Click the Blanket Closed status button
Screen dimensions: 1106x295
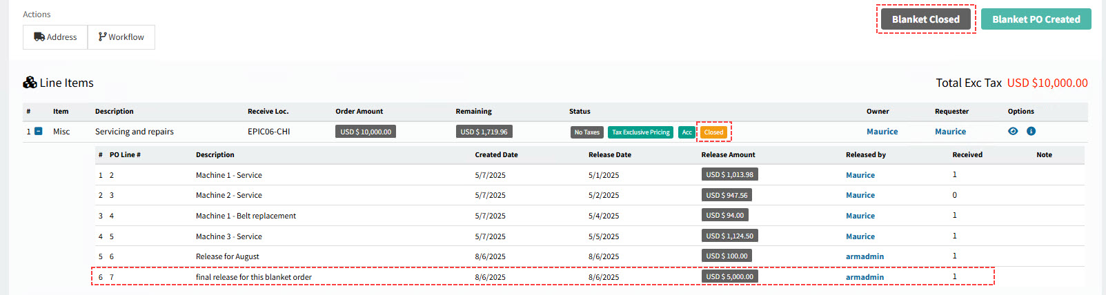(925, 19)
